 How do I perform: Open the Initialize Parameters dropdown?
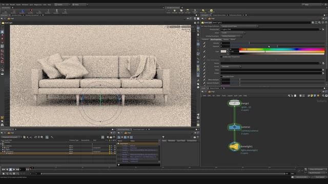tap(231, 36)
